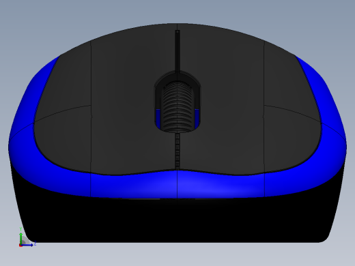Select the black base body of mouse

[177, 220]
